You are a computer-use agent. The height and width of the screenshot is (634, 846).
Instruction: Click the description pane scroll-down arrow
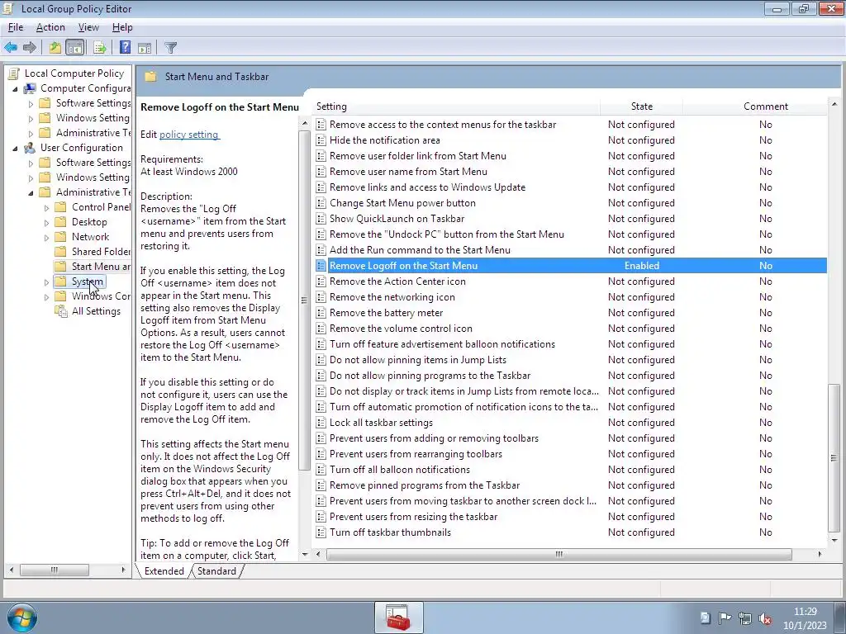click(x=304, y=554)
